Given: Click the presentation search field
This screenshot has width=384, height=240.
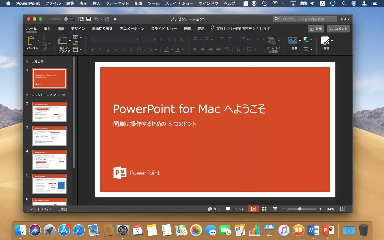Looking at the screenshot, I should click(305, 19).
